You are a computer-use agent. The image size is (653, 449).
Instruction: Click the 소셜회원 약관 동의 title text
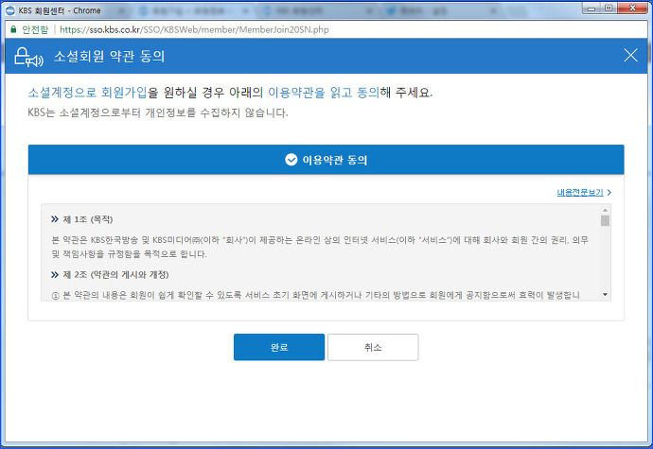pos(109,56)
